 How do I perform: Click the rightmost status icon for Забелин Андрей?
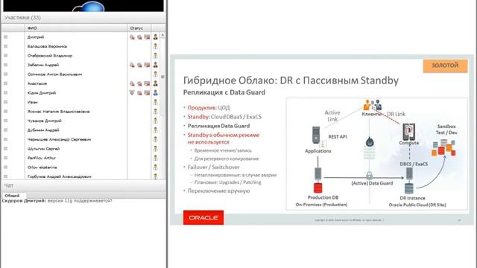pos(147,65)
